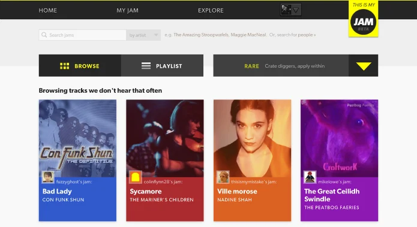Expand the account menu arrow in header
Image resolution: width=417 pixels, height=227 pixels.
click(x=296, y=10)
